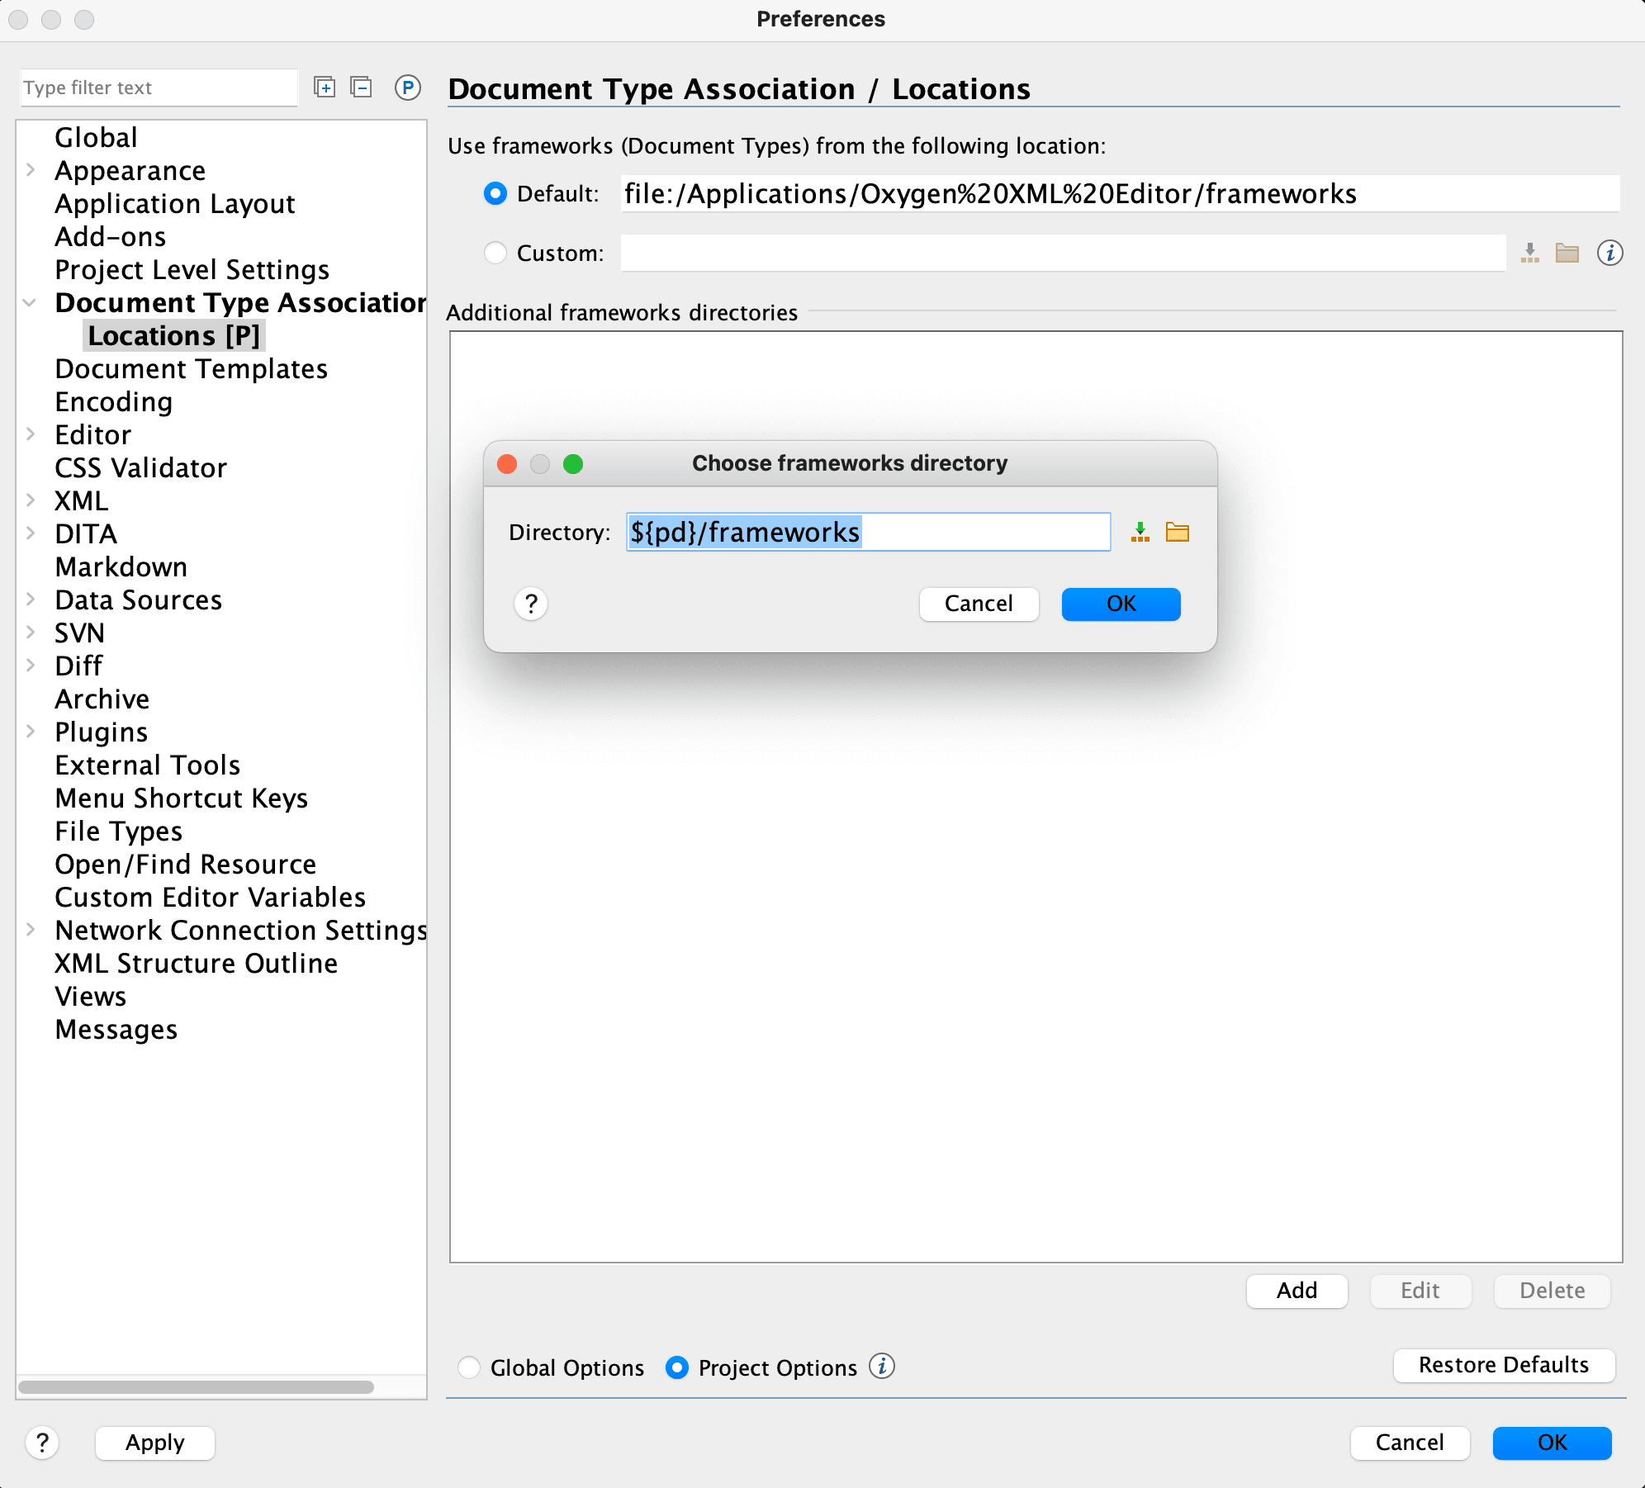This screenshot has height=1488, width=1645.
Task: Expand the Network Connection Settings node
Action: tap(31, 930)
